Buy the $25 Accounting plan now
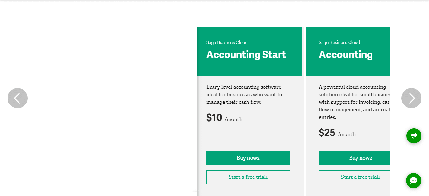The image size is (429, 196). 354,158
